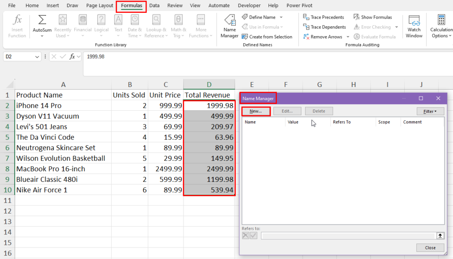Select the Units Sold header cell

tap(130, 95)
